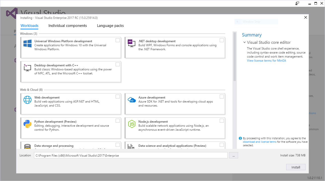Click the Desktop development with C++ icon
This screenshot has width=325, height=181.
coord(27,68)
